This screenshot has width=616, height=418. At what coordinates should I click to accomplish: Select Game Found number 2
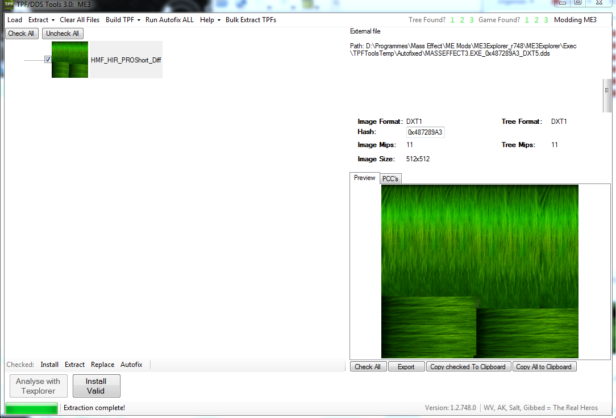pyautogui.click(x=536, y=20)
